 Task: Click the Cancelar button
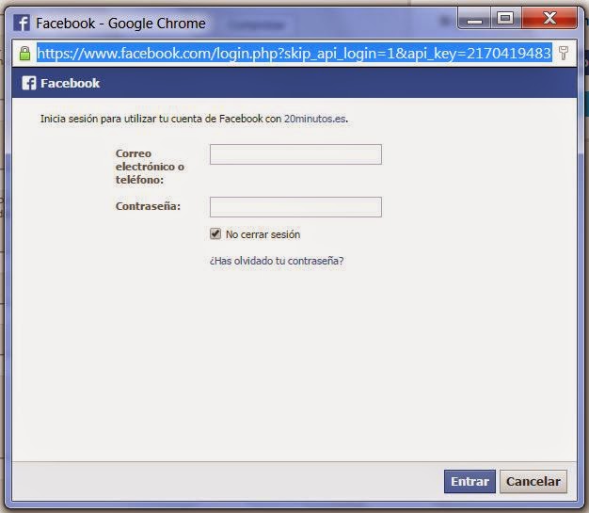[533, 481]
